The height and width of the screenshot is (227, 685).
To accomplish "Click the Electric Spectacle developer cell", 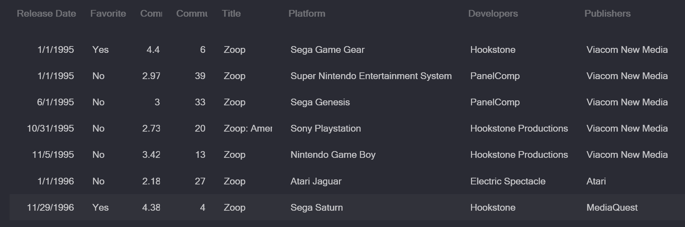I will (x=508, y=181).
